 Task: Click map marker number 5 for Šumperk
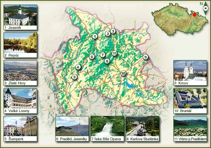pos(74,77)
